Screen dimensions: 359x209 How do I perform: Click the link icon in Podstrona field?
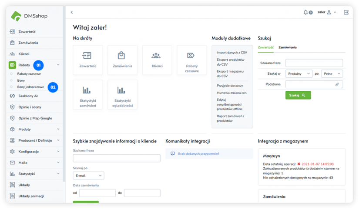[x=337, y=84]
